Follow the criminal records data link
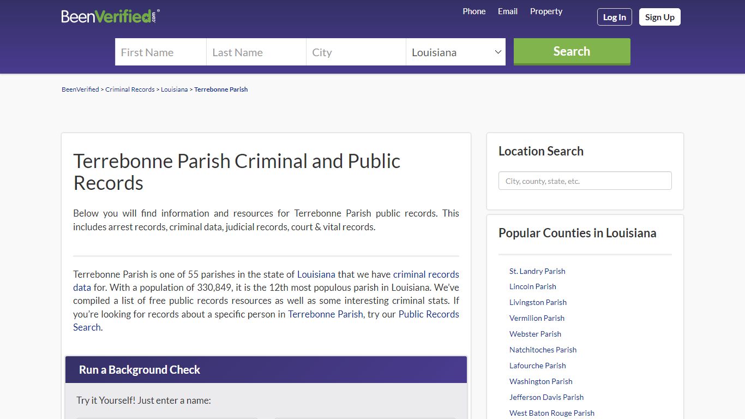 point(266,281)
